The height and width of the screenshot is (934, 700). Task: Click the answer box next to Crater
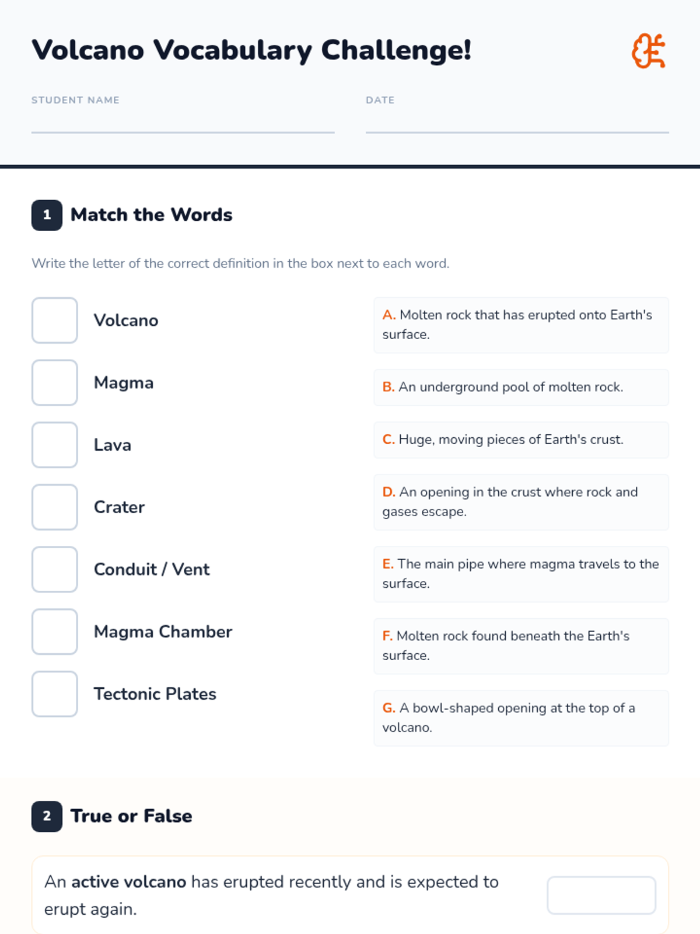coord(55,507)
